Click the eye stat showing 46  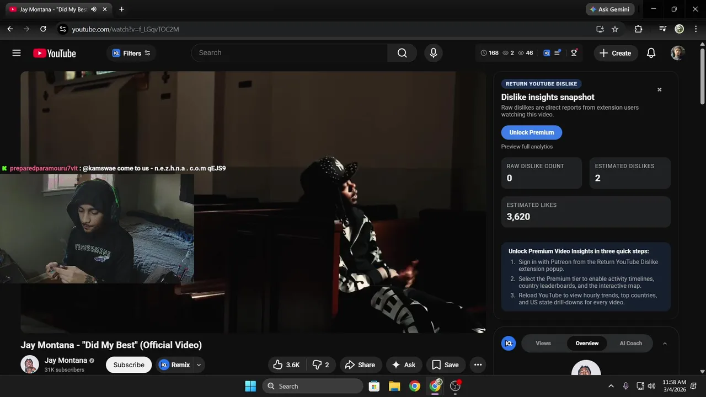point(526,53)
